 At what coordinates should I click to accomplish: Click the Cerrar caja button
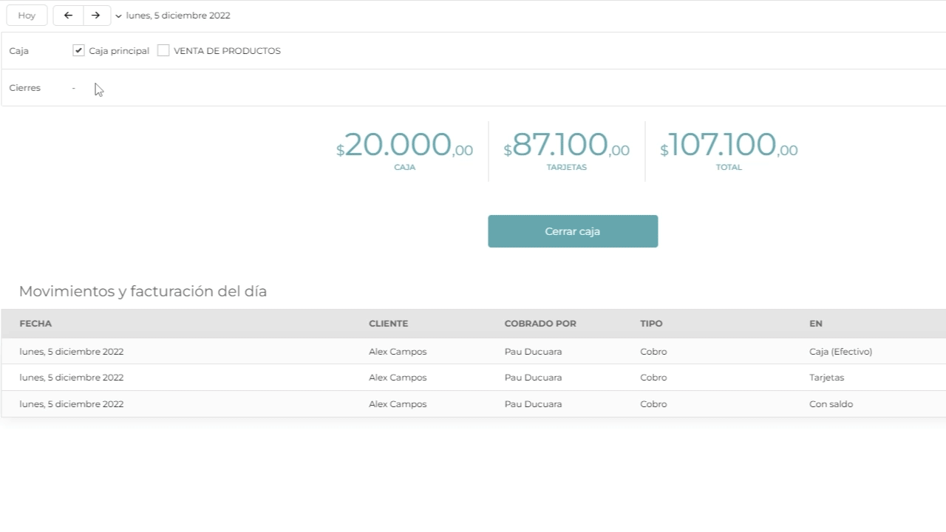[x=573, y=231]
